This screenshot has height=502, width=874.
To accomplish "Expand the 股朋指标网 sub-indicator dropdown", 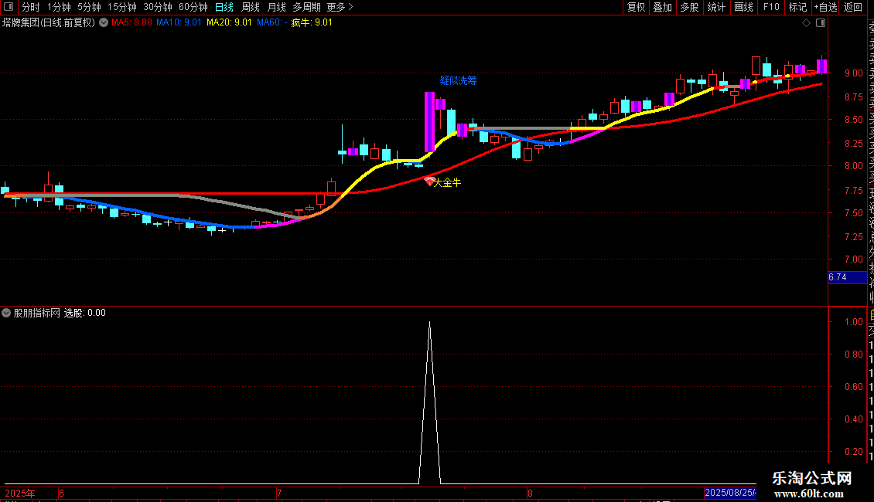I will (x=6, y=313).
